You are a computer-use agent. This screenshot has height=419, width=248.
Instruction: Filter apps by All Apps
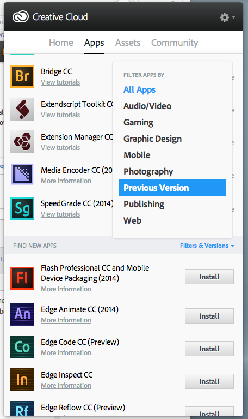click(x=139, y=90)
